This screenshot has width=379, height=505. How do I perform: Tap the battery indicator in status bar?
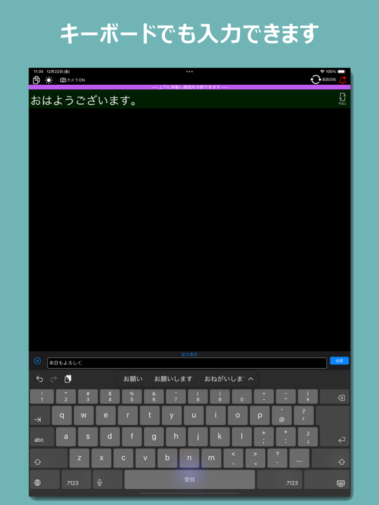point(341,72)
